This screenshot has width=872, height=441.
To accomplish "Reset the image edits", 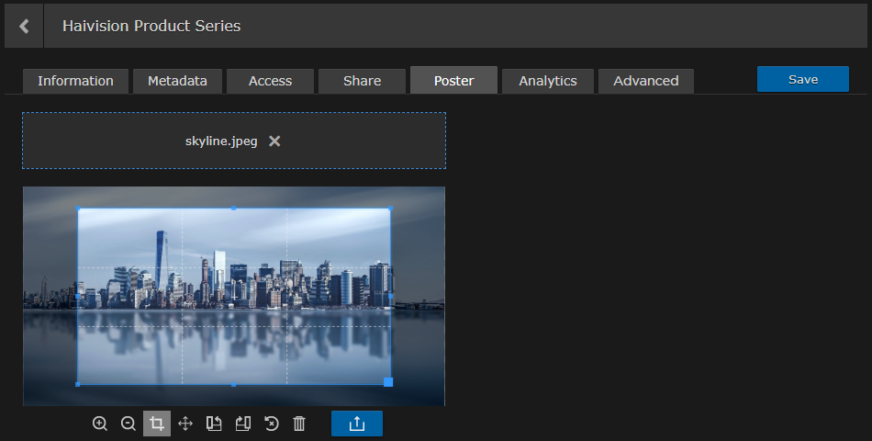I will coord(271,424).
